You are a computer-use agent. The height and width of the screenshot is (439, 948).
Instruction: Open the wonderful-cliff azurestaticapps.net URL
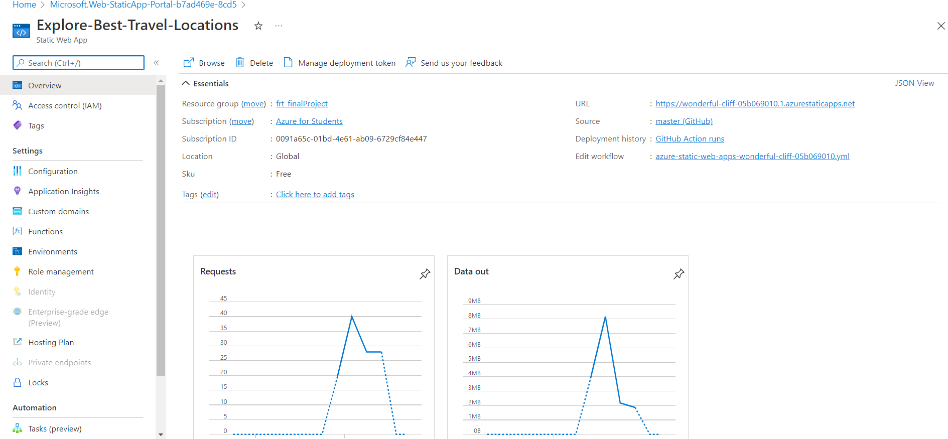(x=755, y=104)
